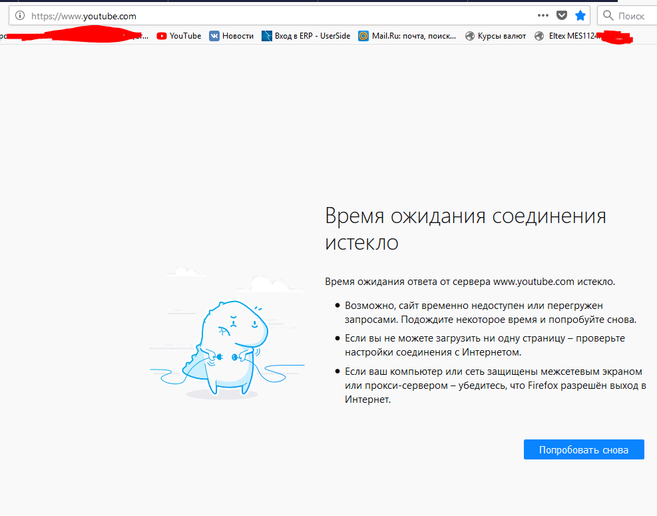The width and height of the screenshot is (657, 516).
Task: Click the search magnifier icon
Action: click(x=608, y=16)
